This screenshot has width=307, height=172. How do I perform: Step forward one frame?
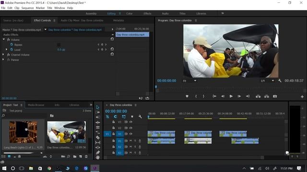click(239, 97)
